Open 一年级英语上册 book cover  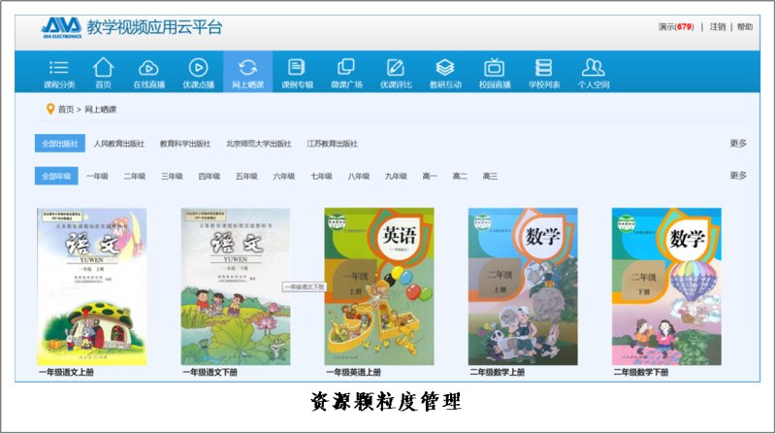(379, 286)
